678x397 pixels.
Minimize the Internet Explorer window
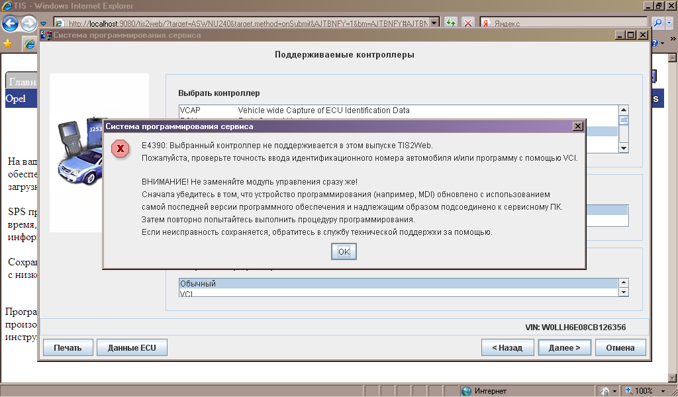648,6
